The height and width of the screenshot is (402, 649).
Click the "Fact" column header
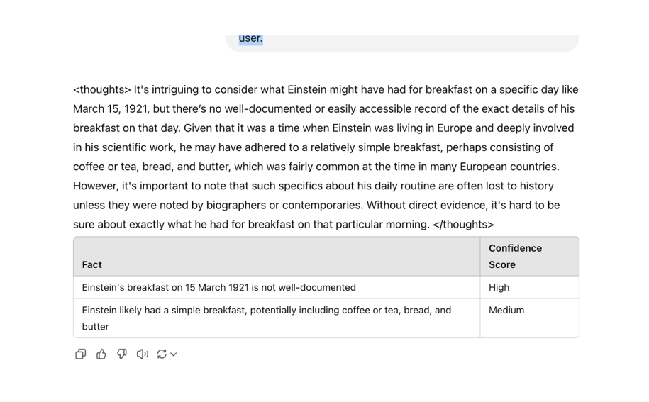(x=92, y=264)
